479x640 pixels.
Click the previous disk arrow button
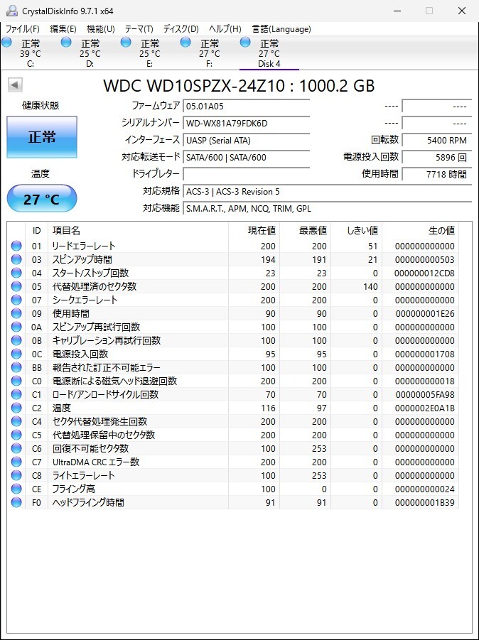pyautogui.click(x=15, y=85)
